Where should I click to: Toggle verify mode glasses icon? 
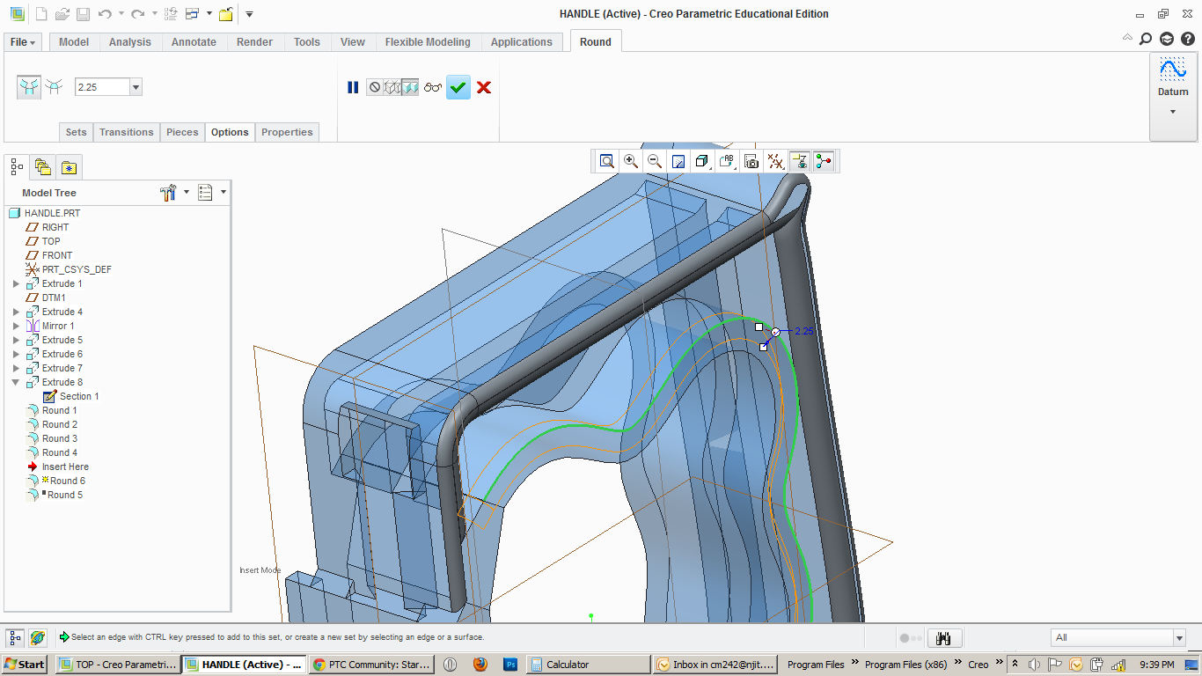click(433, 87)
